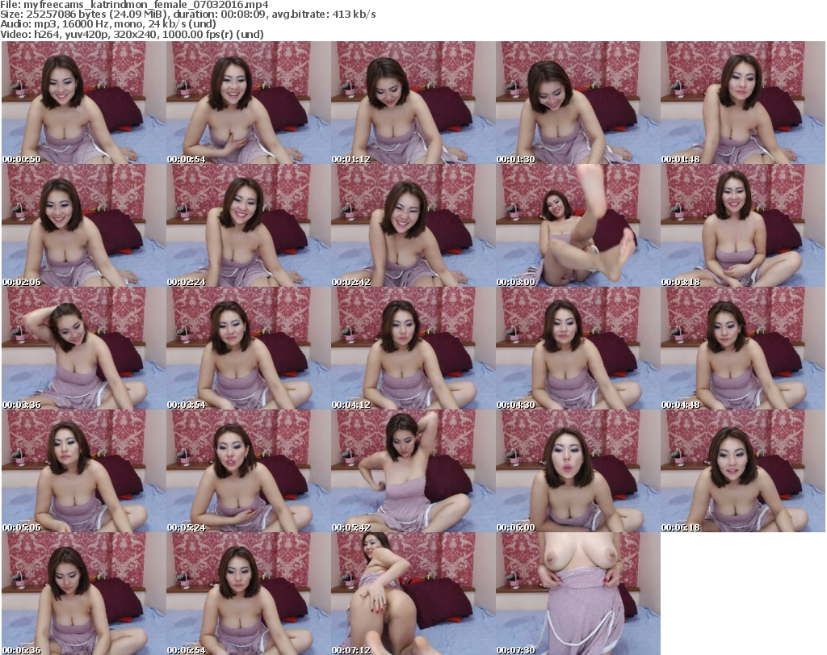Click the thumbnail timestamped 00:00:50
The width and height of the screenshot is (827, 655).
click(82, 103)
